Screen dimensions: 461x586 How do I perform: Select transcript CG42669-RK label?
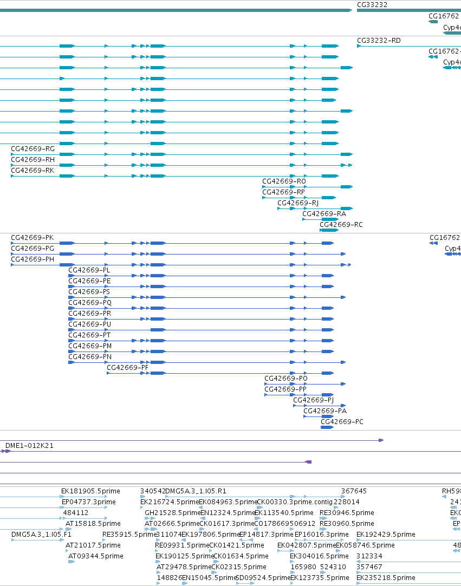(x=33, y=171)
